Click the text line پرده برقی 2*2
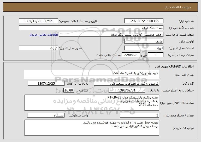The height and width of the screenshot is (142, 201). [149, 105]
